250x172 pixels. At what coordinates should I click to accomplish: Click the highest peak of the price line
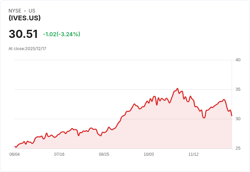click(177, 89)
